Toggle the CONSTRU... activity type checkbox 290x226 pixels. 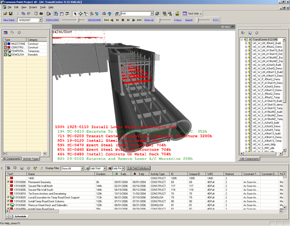pos(5,47)
